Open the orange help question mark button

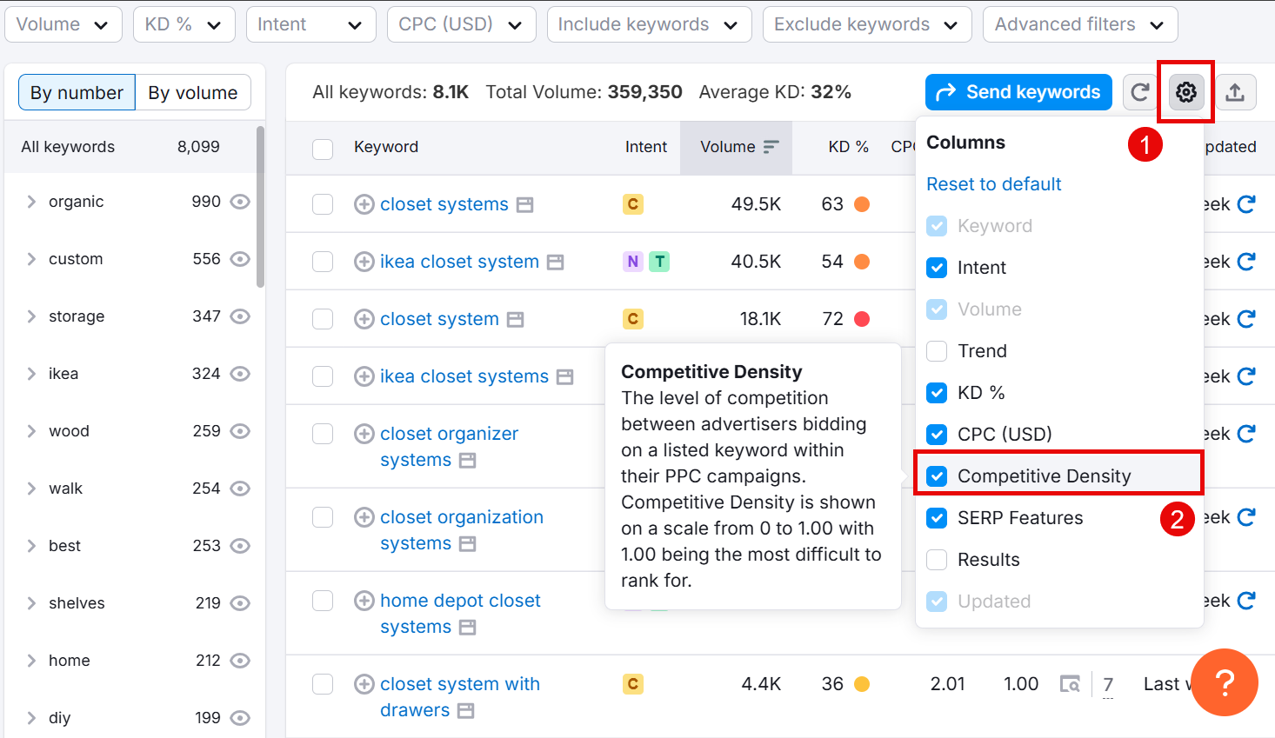tap(1225, 682)
